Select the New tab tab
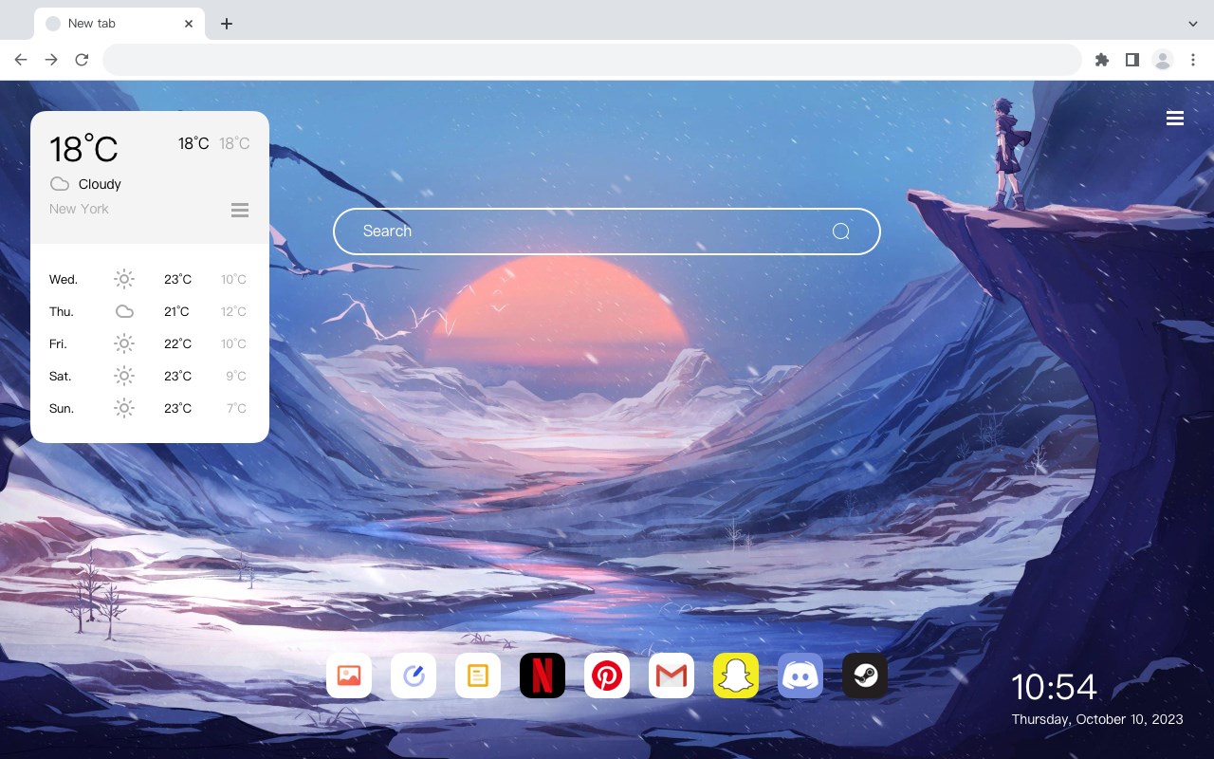1214x759 pixels. pyautogui.click(x=120, y=24)
